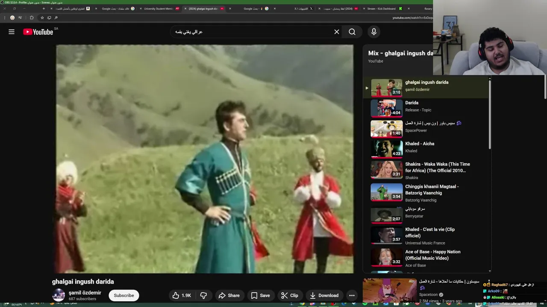Click the browser address bar URL
The image size is (547, 307).
point(412,17)
